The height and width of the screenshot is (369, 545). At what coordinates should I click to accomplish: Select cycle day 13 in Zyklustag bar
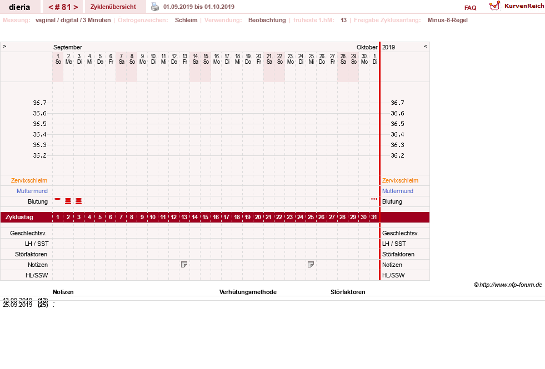(x=184, y=217)
